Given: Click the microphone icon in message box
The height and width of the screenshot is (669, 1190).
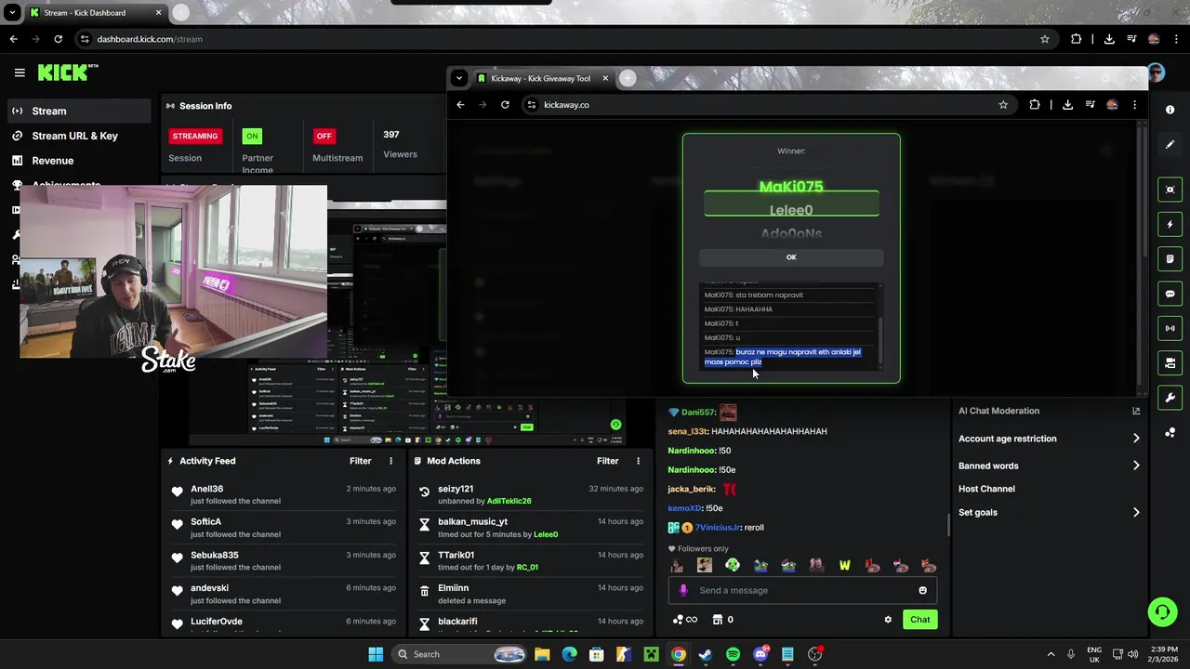Looking at the screenshot, I should [x=683, y=590].
